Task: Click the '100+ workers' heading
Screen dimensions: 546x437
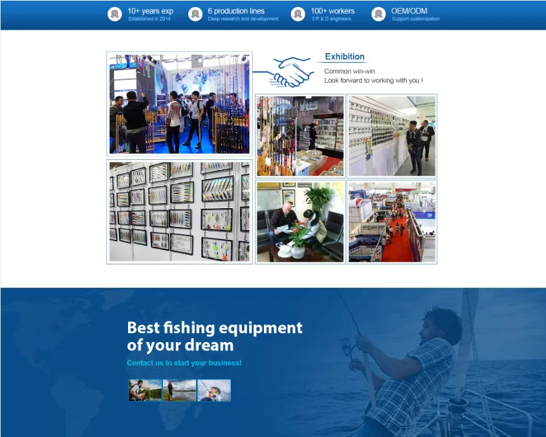Action: point(333,11)
